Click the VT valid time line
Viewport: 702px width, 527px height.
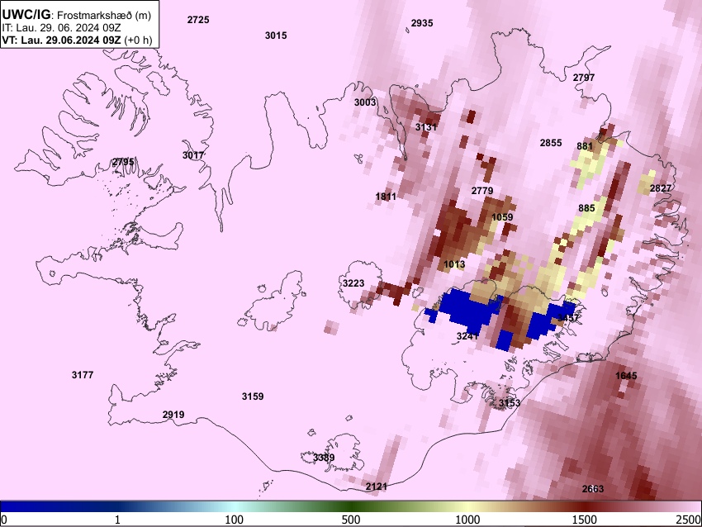pyautogui.click(x=77, y=40)
